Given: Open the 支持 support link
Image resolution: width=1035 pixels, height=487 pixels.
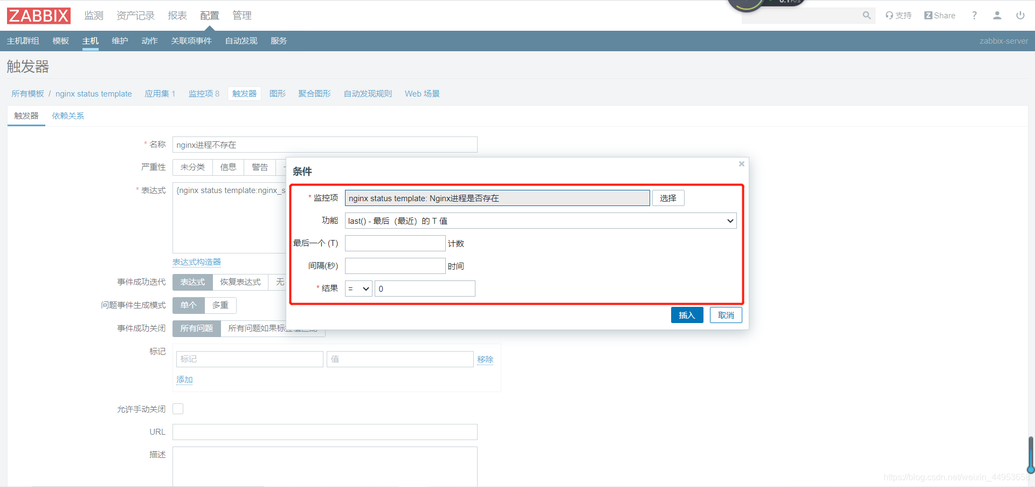Looking at the screenshot, I should pyautogui.click(x=899, y=16).
